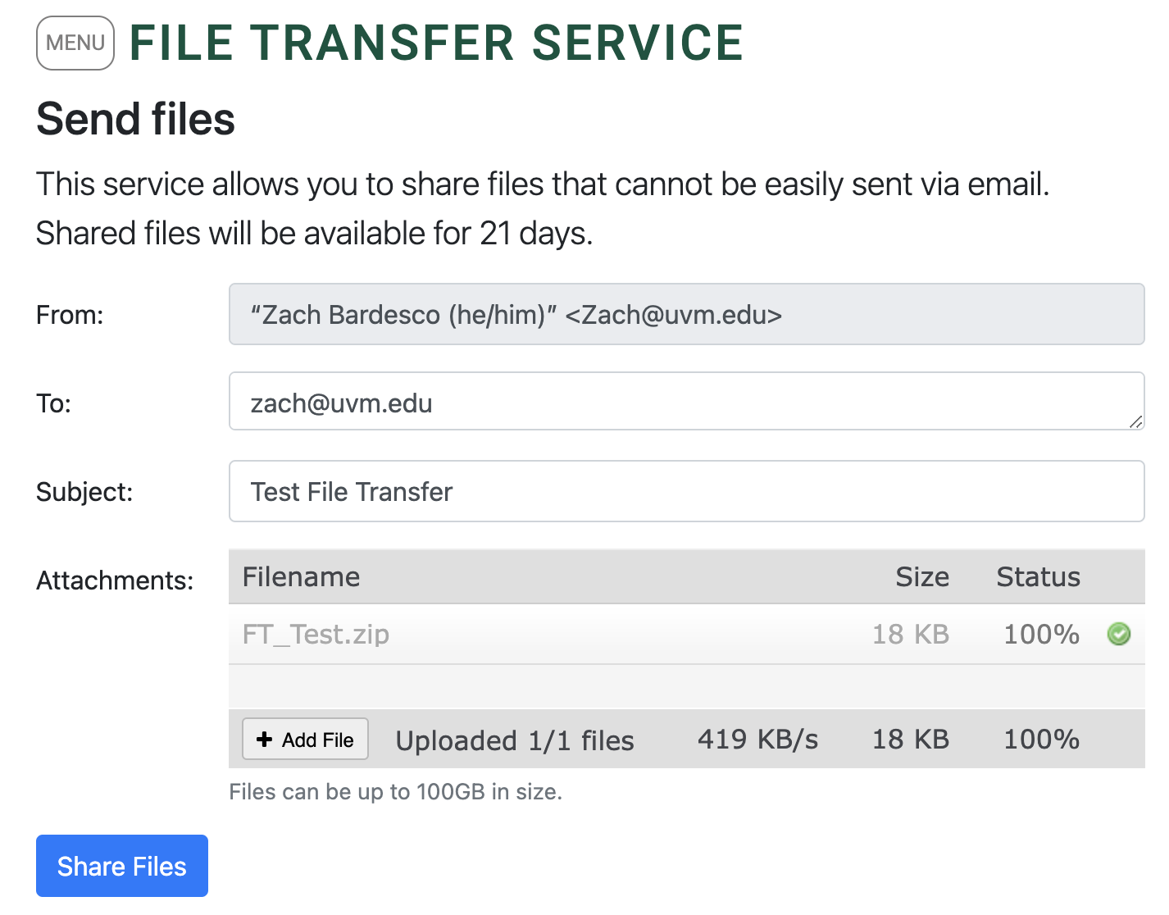
Task: Click the Subject text field
Action: (x=686, y=491)
